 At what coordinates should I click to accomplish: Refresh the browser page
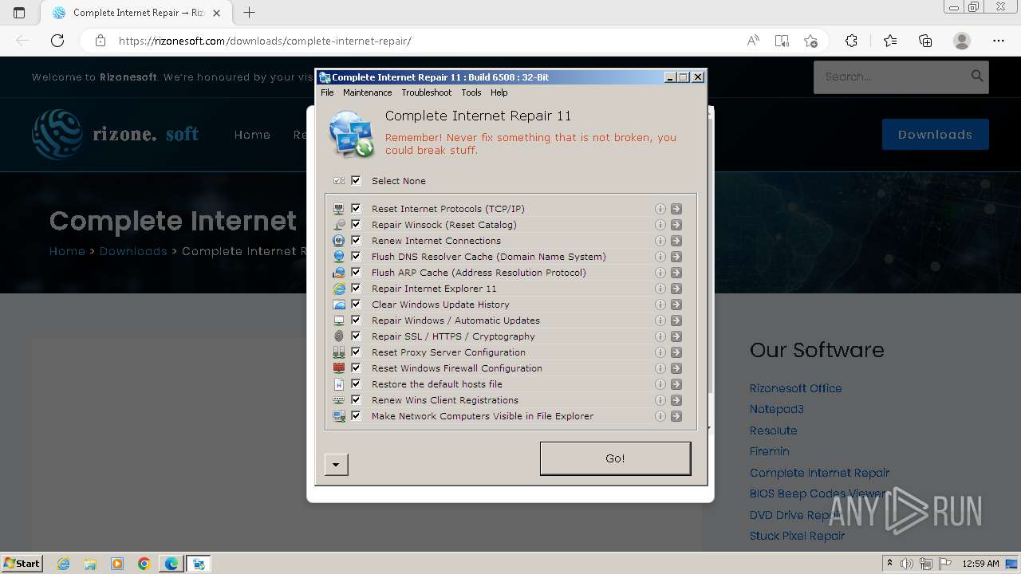pos(57,41)
